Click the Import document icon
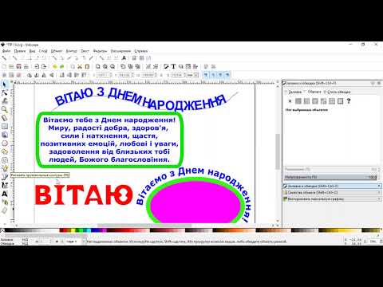Image resolution: width=383 pixels, height=287 pixels. [37, 66]
